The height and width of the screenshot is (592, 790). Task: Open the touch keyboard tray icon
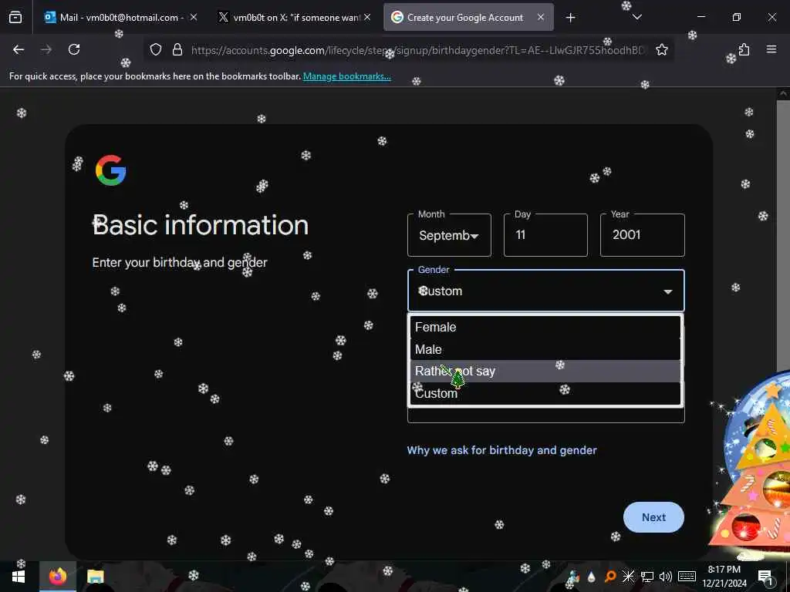point(687,577)
